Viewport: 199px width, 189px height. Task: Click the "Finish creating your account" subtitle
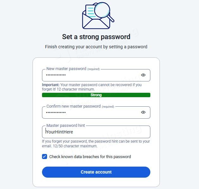click(96, 47)
